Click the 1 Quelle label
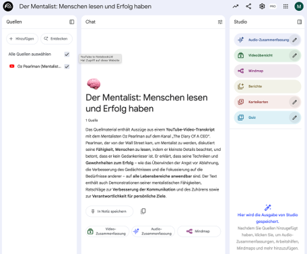 tap(92, 121)
